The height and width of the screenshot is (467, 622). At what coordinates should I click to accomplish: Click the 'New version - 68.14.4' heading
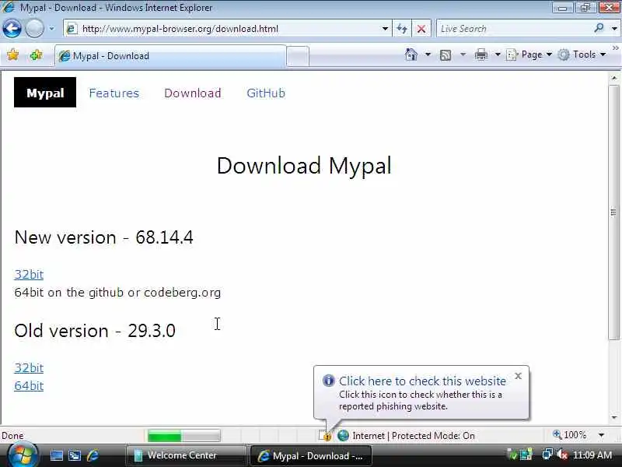coord(103,237)
